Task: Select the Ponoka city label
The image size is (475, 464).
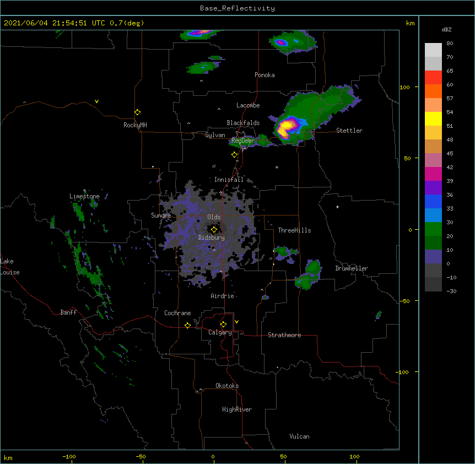Action: pyautogui.click(x=265, y=75)
